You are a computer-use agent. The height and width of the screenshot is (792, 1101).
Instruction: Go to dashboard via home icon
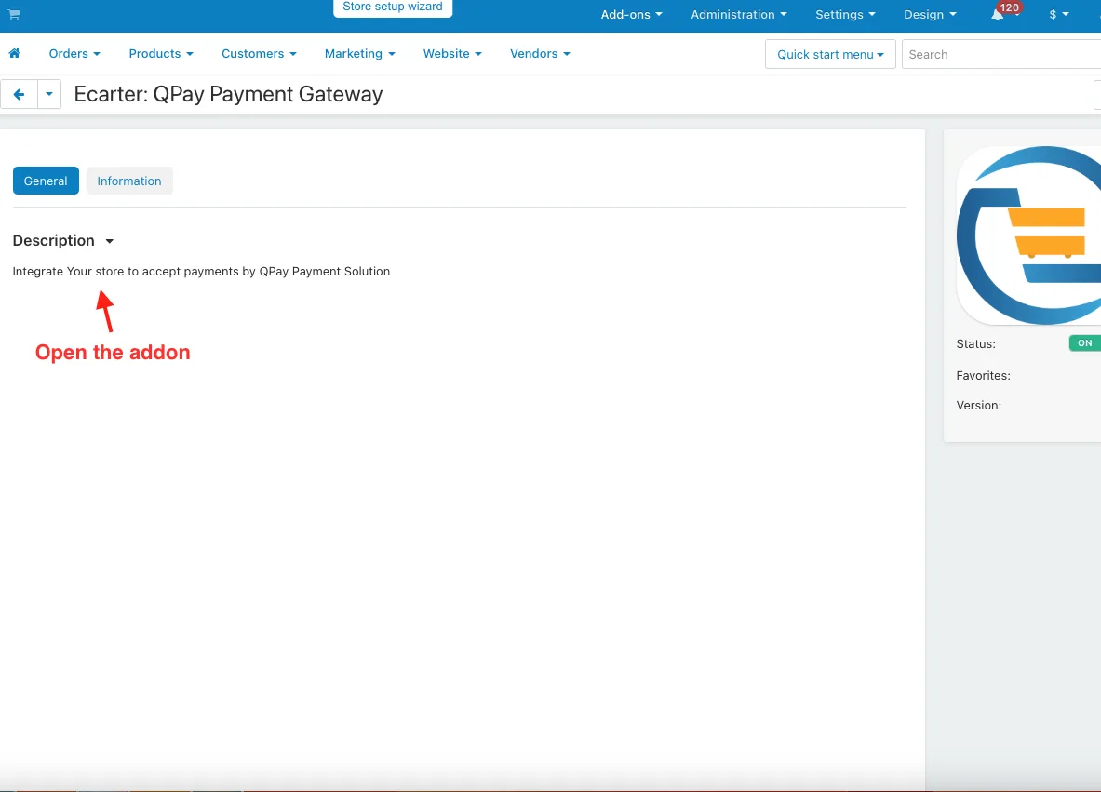tap(14, 53)
